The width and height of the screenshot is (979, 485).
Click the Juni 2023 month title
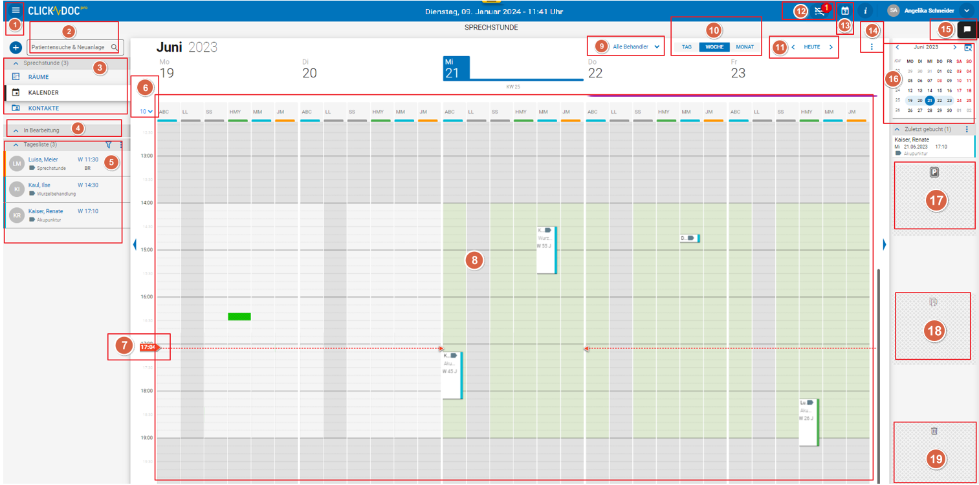pos(187,46)
